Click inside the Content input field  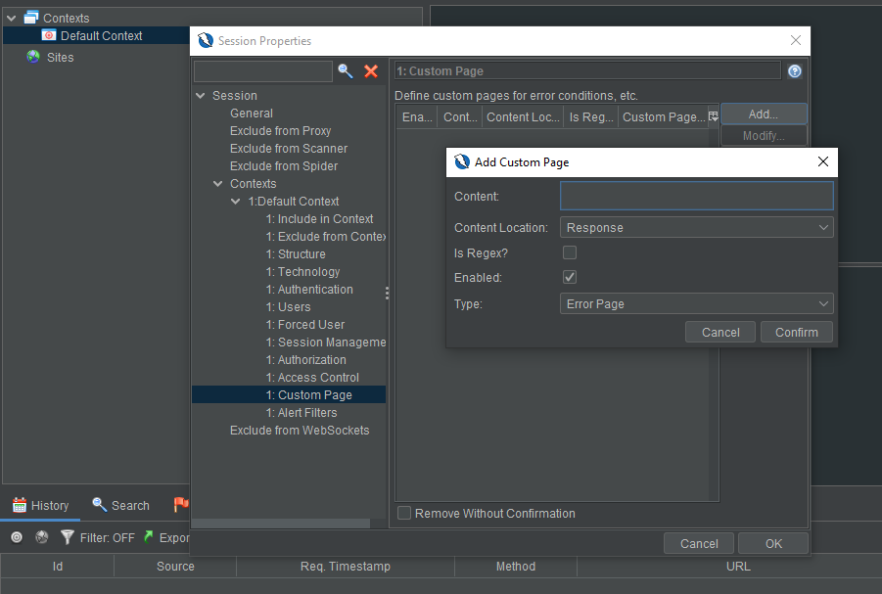point(696,196)
